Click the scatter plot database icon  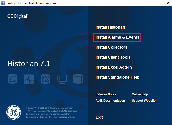12,79
